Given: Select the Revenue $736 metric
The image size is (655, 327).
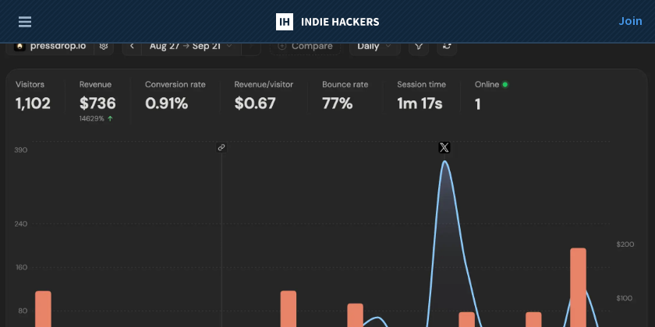Looking at the screenshot, I should [x=97, y=97].
